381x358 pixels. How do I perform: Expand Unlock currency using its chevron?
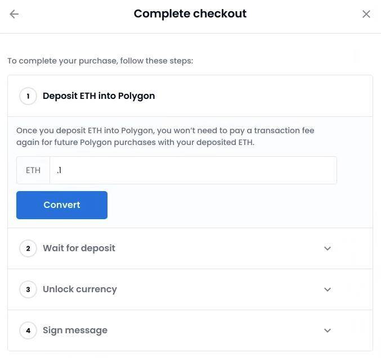coord(328,289)
